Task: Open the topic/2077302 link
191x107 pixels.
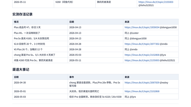Action: [142, 44]
